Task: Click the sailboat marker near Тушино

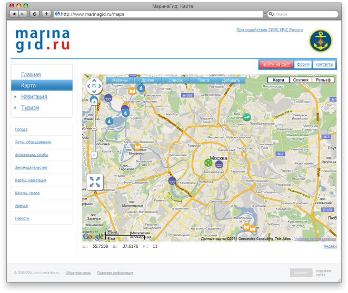Action: (x=141, y=88)
